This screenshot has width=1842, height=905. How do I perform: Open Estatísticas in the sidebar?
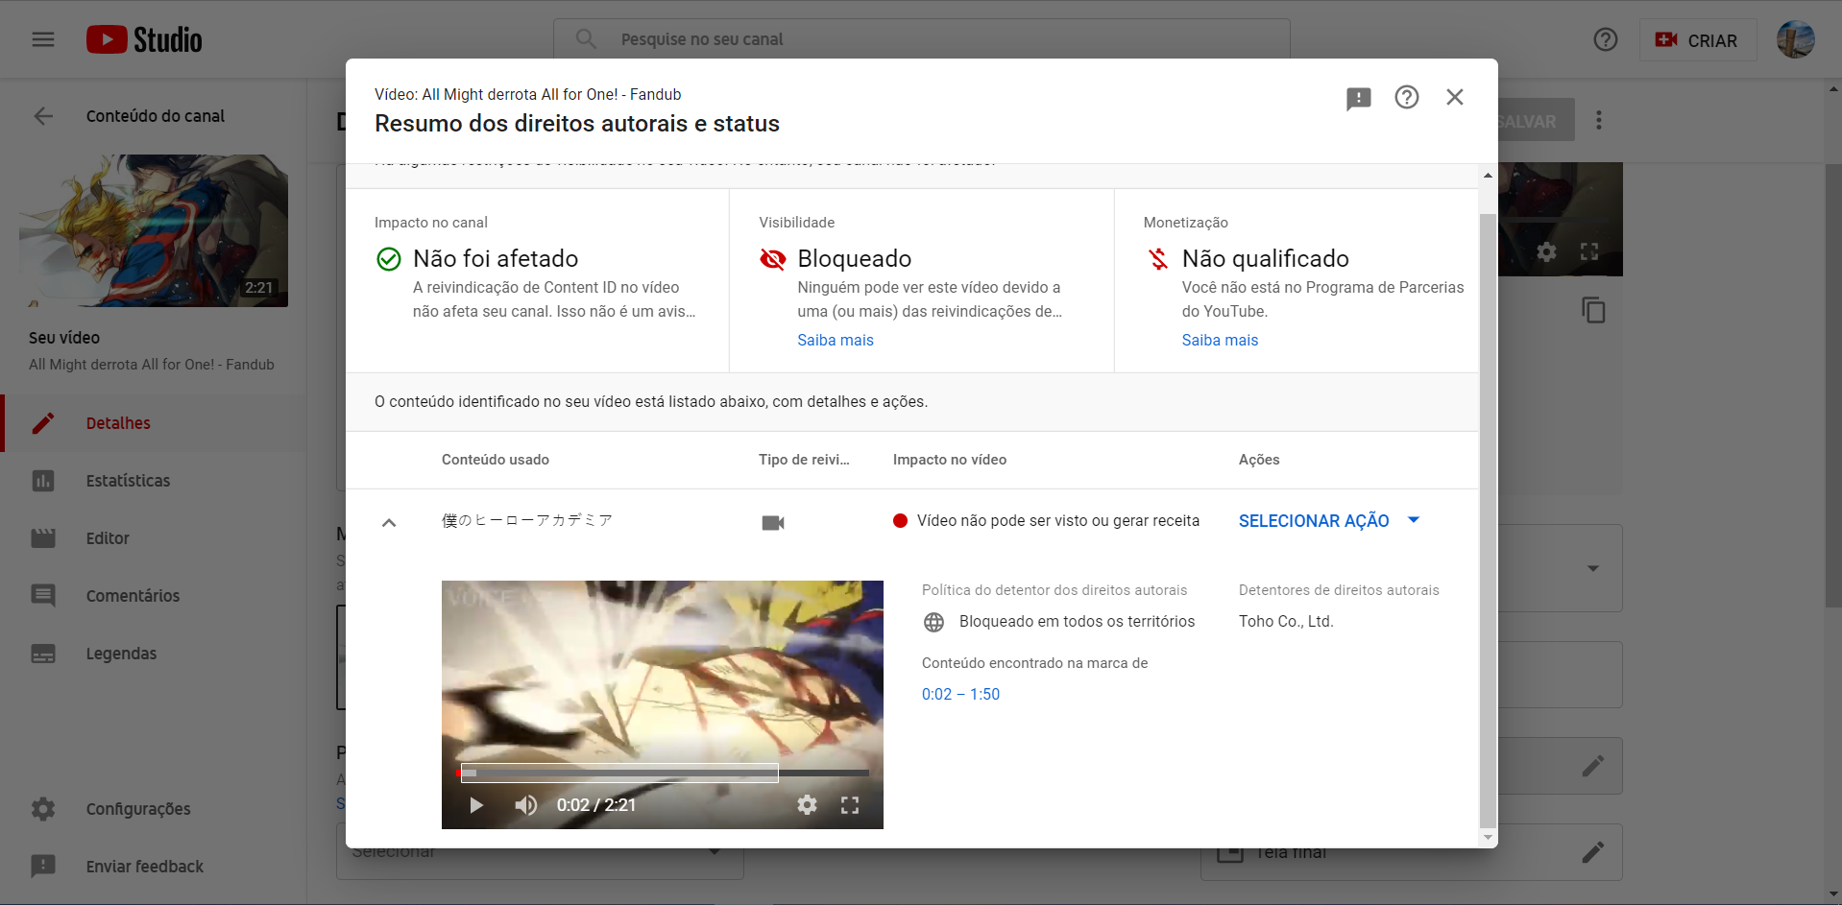(154, 481)
